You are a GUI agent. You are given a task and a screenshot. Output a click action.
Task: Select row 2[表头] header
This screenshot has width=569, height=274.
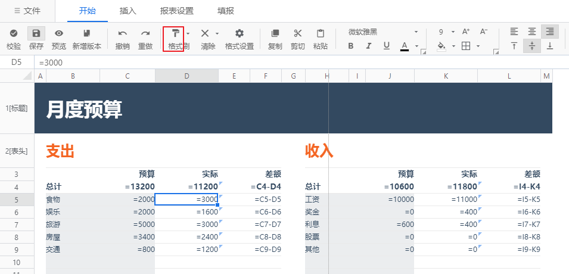point(17,151)
